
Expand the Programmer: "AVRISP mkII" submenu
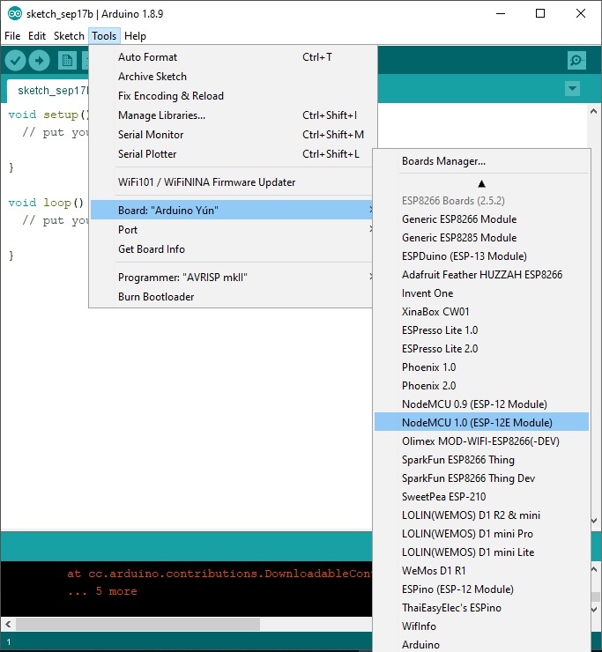[x=231, y=277]
